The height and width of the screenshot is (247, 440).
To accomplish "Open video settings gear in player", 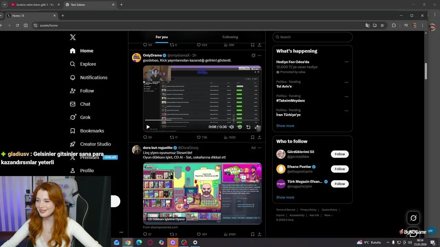I will (240, 127).
